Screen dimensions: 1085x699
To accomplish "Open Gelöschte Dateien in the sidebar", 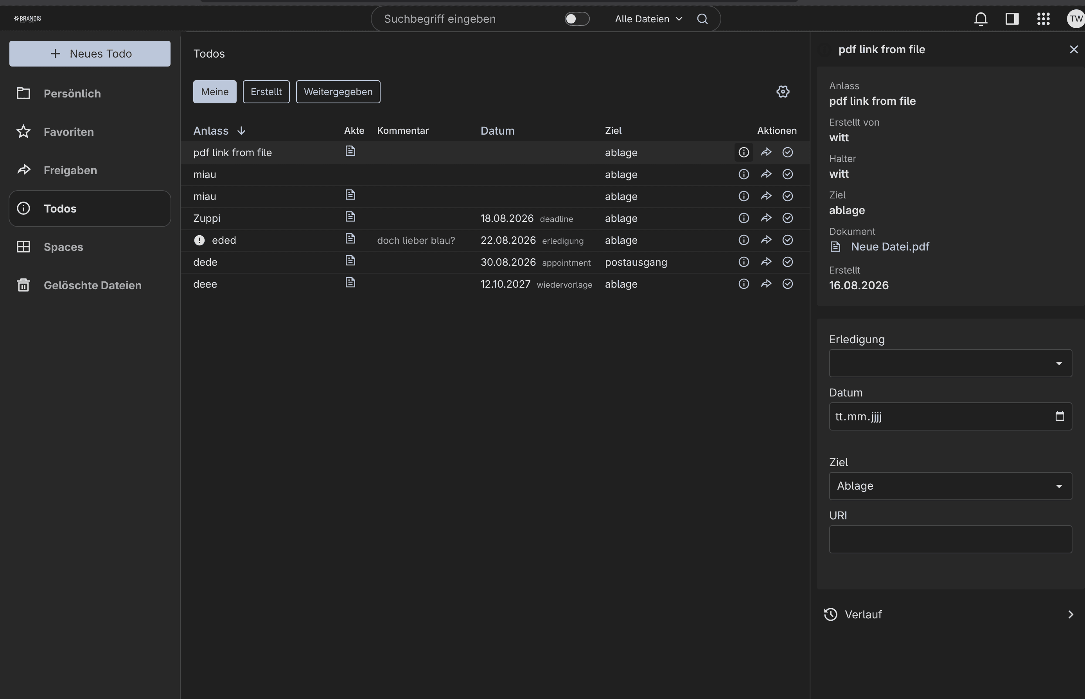I will click(x=90, y=285).
